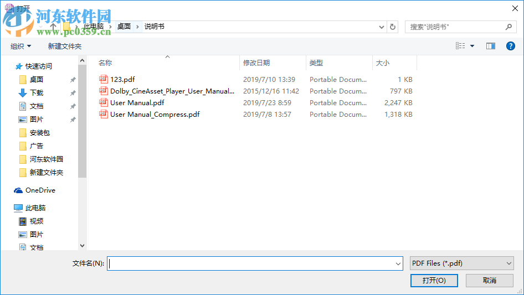This screenshot has height=295, width=524.
Task: Click pin icon next to 桌面
Action: coord(73,80)
